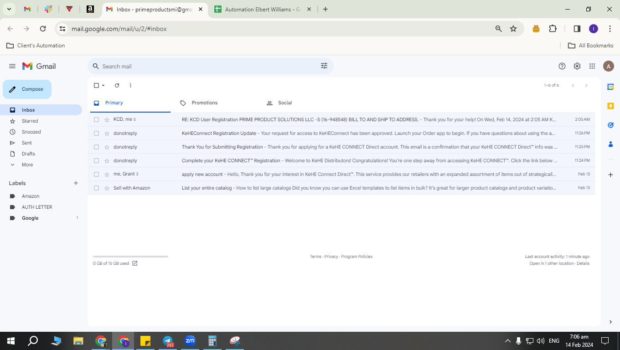620x350 pixels.
Task: Open the Google Account avatar
Action: coord(608,66)
